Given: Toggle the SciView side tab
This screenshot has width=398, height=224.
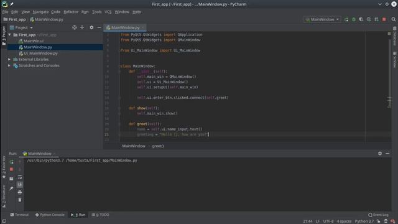Looking at the screenshot, I should pos(395,60).
